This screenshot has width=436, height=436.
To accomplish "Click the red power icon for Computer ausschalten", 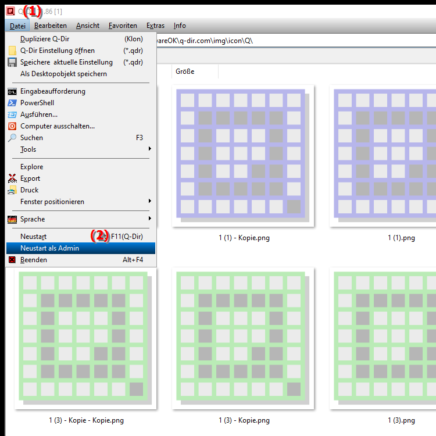I will (12, 126).
